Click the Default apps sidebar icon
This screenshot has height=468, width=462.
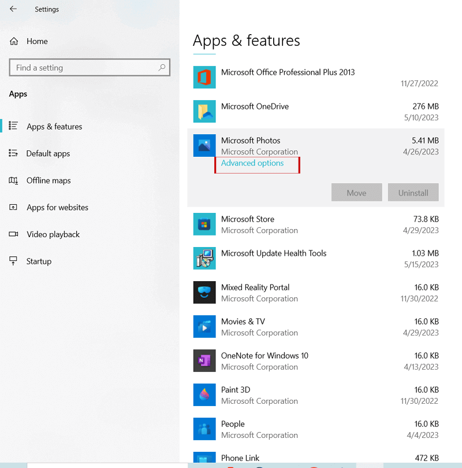[13, 153]
